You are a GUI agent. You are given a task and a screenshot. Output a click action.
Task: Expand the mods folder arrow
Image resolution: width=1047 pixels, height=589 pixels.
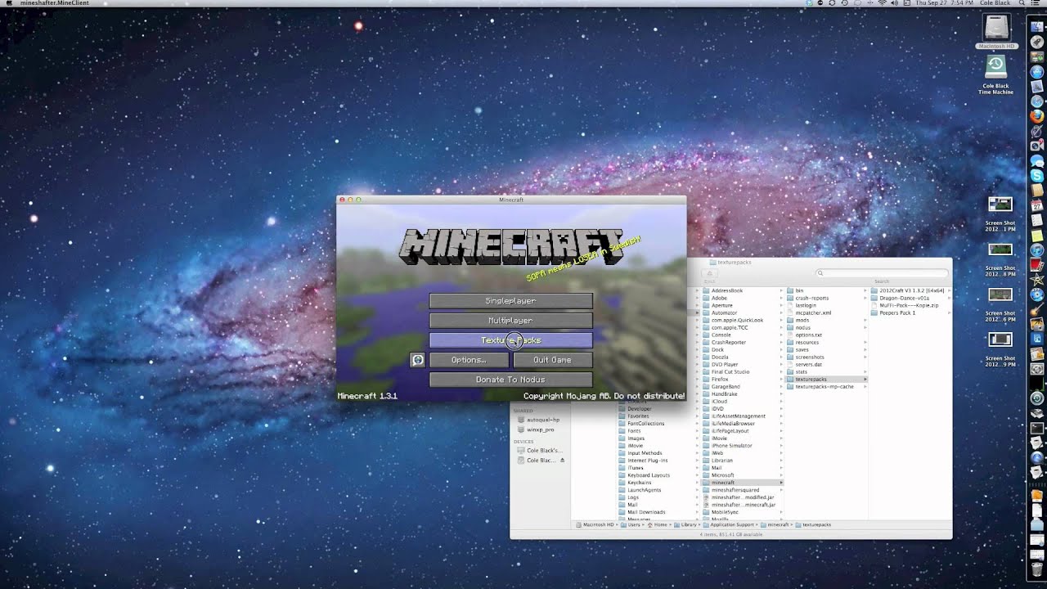[865, 320]
